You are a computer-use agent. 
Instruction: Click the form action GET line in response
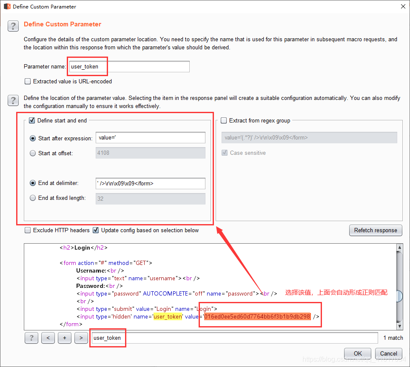[106, 263]
